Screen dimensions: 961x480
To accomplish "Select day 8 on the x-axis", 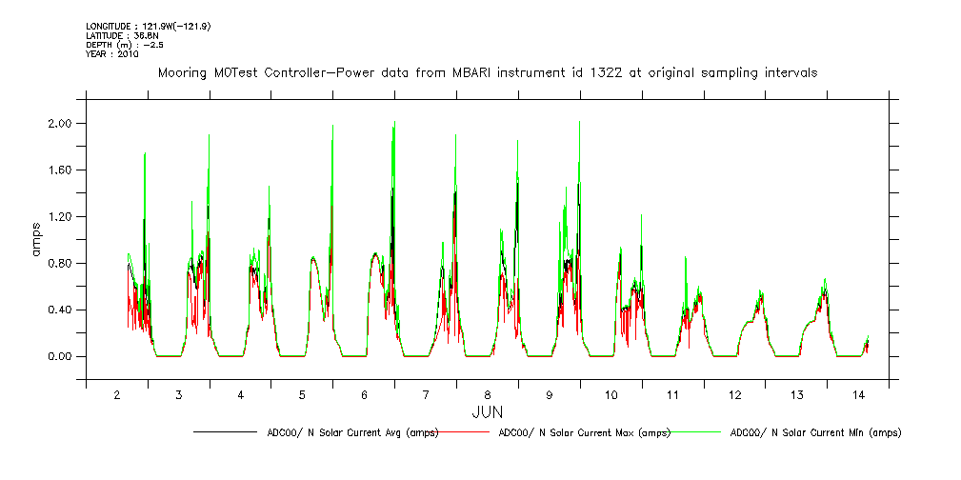I will click(488, 394).
